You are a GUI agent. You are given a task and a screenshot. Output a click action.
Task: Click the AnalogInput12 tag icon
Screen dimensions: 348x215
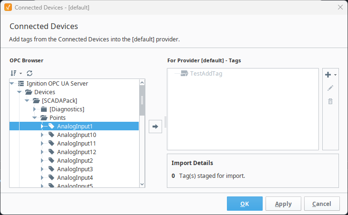[x=51, y=152]
